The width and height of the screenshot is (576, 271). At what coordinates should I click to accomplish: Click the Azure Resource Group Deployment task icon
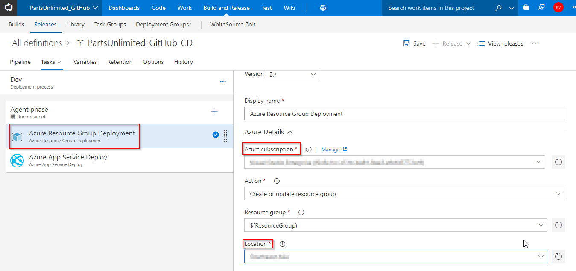[x=18, y=137]
